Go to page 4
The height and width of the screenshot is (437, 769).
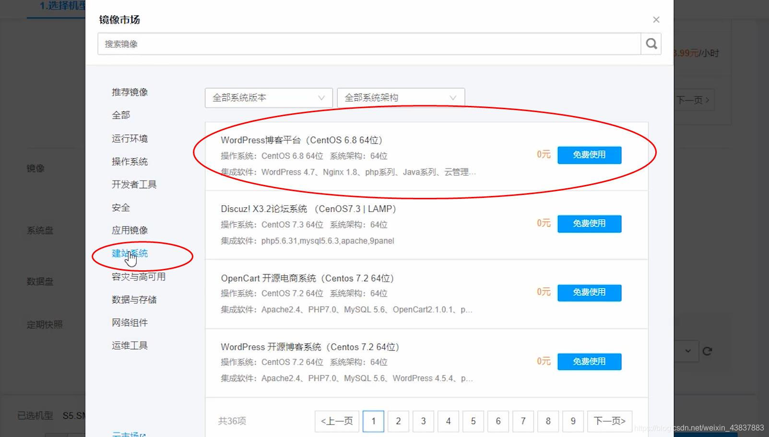pos(448,421)
